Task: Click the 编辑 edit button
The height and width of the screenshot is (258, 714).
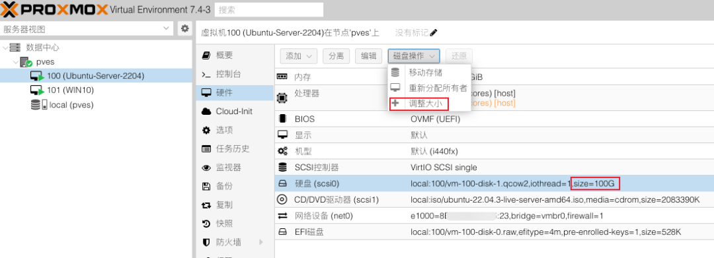Action: coord(369,56)
